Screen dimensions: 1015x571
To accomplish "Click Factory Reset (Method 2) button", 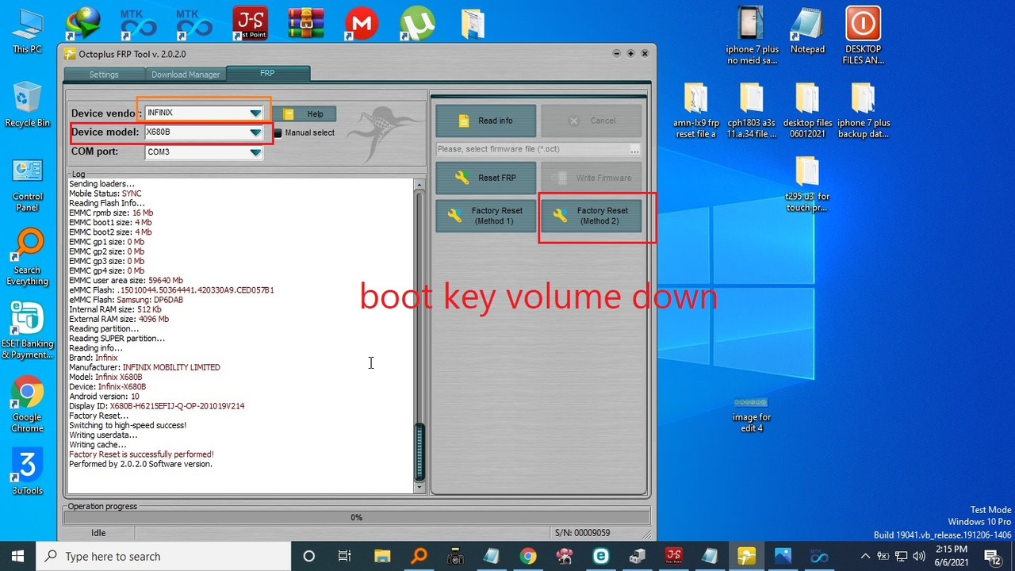I will (x=591, y=216).
